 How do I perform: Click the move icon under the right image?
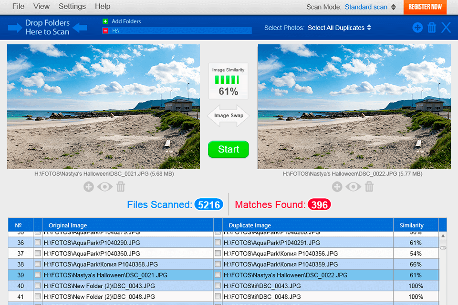click(x=337, y=187)
